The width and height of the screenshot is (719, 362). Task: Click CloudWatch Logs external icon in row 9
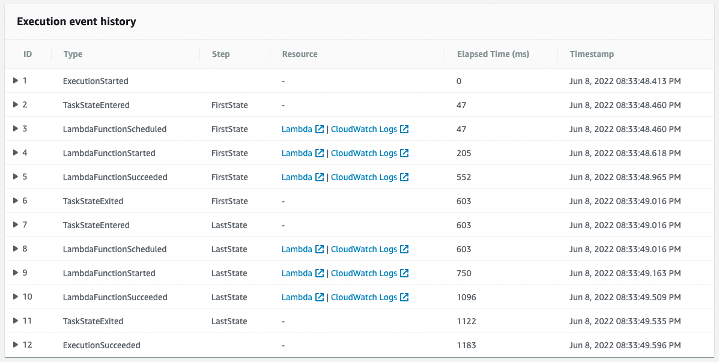(x=404, y=273)
